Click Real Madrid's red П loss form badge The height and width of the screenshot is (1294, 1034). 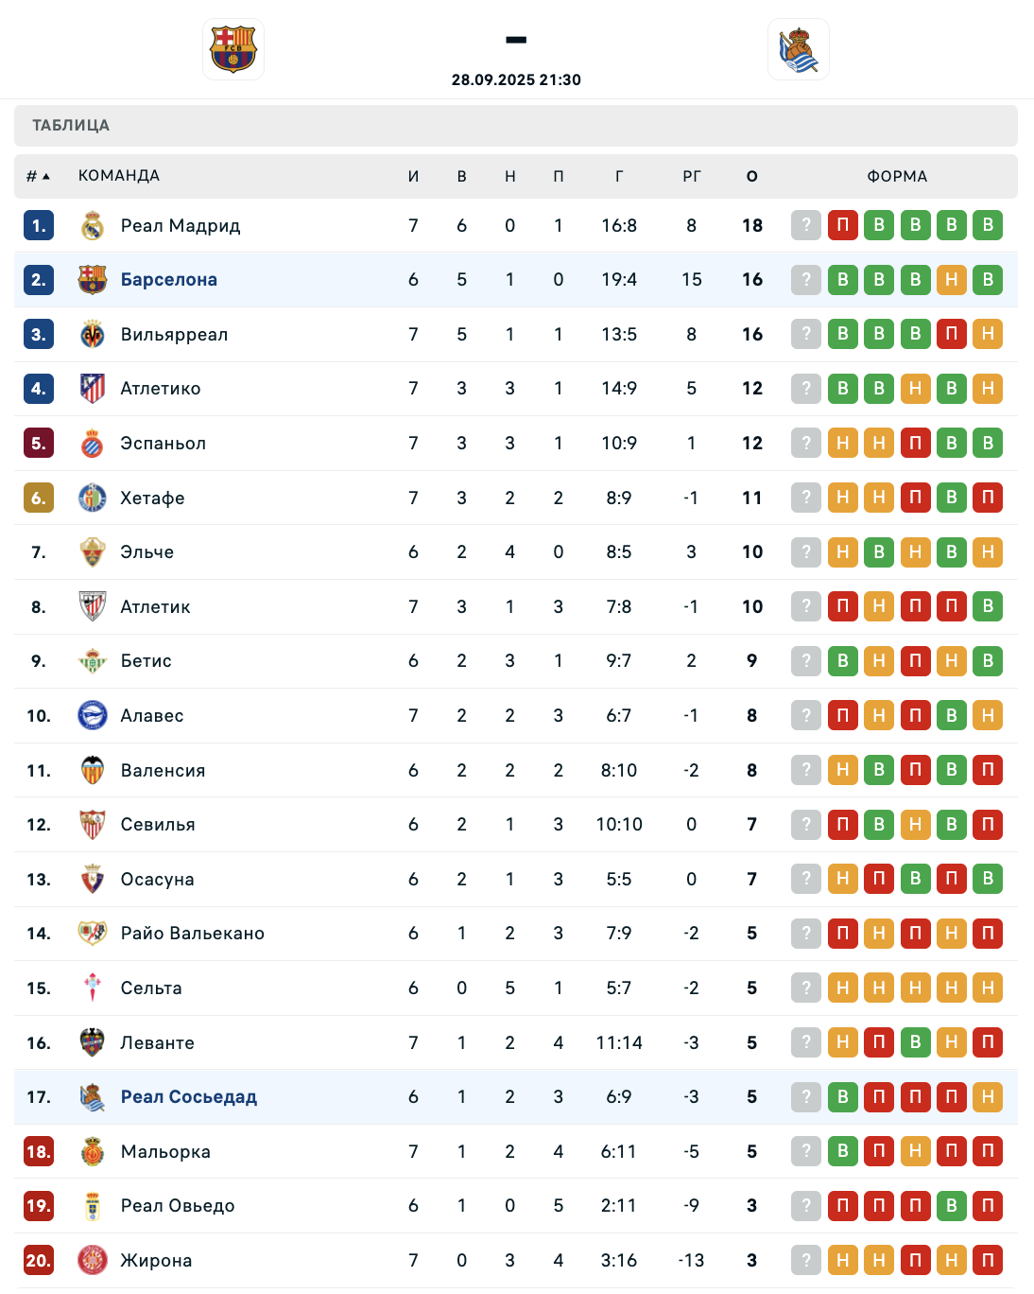pos(843,225)
